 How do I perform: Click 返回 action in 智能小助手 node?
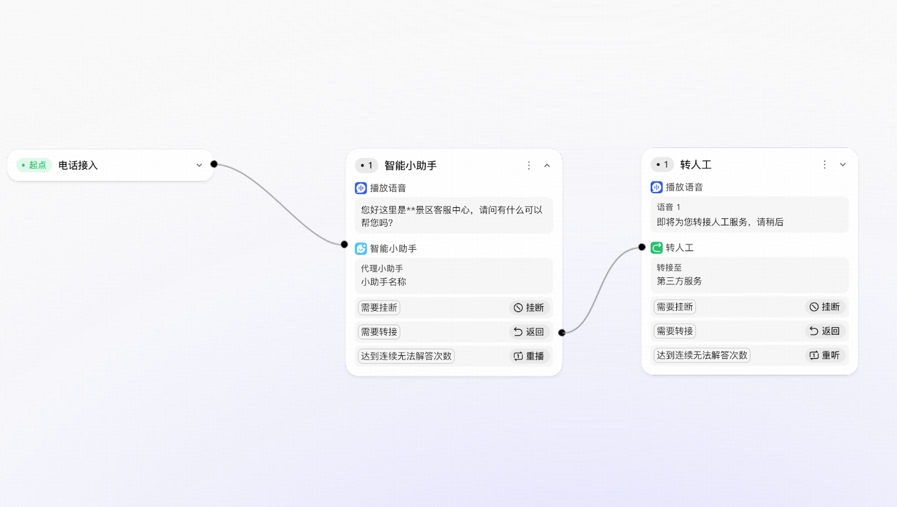pos(529,332)
